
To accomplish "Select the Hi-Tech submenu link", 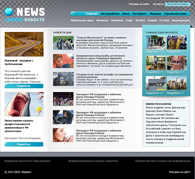I will point(164,20).
